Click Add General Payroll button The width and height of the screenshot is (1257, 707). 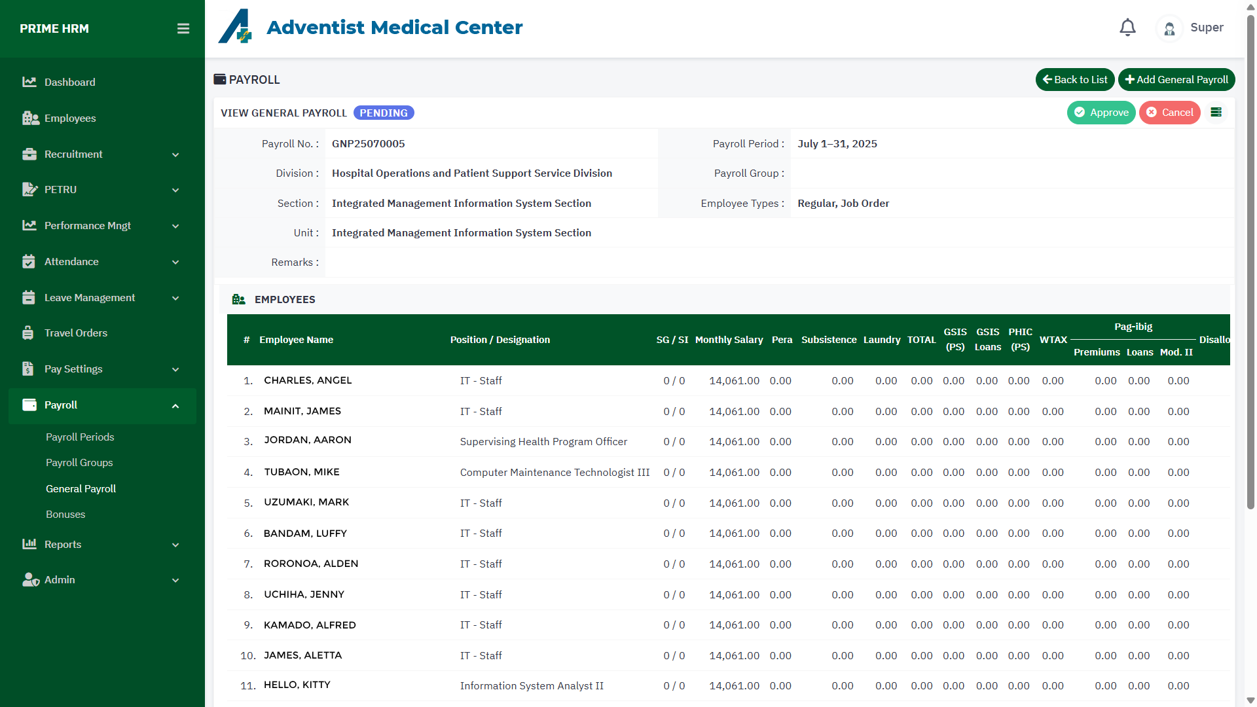tap(1176, 80)
